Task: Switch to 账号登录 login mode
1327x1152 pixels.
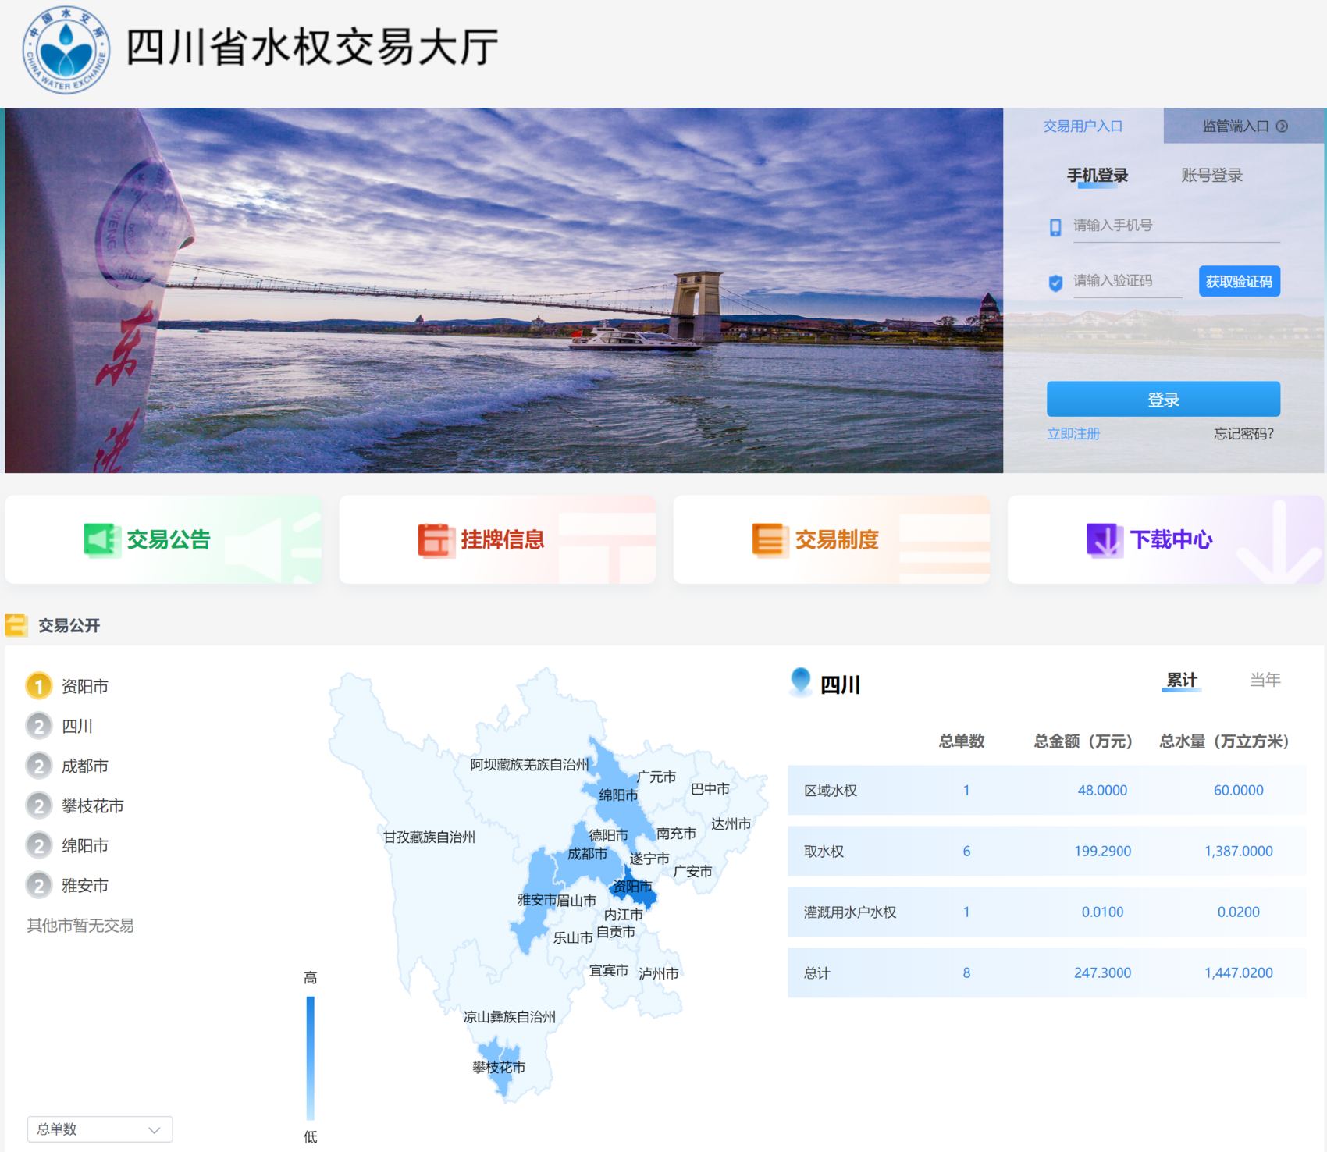Action: (1211, 175)
